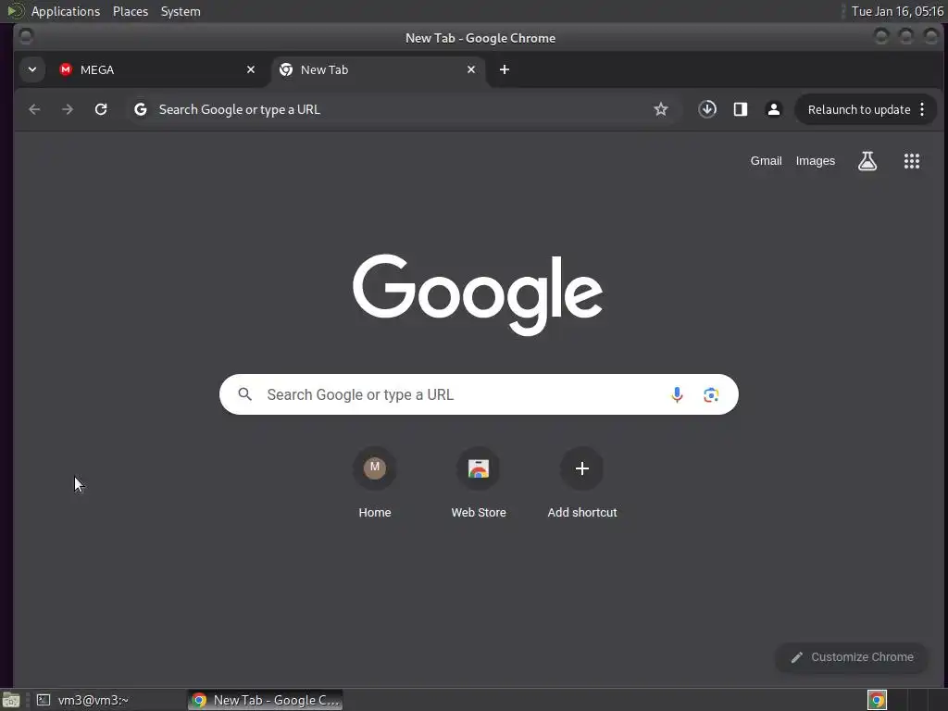
Task: Select New Tab - Google Chrome taskbar item
Action: coord(266,700)
